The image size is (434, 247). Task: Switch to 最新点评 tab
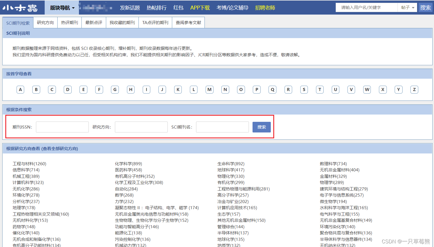point(94,23)
